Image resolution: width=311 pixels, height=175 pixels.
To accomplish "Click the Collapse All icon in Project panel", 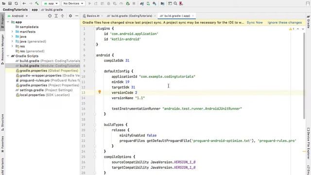I will click(x=62, y=16).
